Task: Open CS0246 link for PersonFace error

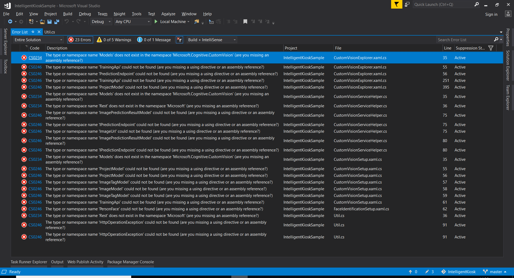Action: coord(35,209)
